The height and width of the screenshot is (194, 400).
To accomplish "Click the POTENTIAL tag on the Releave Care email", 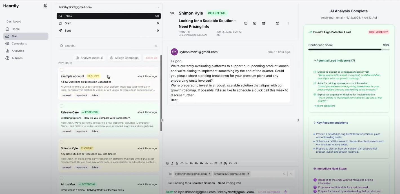I will [x=90, y=112].
